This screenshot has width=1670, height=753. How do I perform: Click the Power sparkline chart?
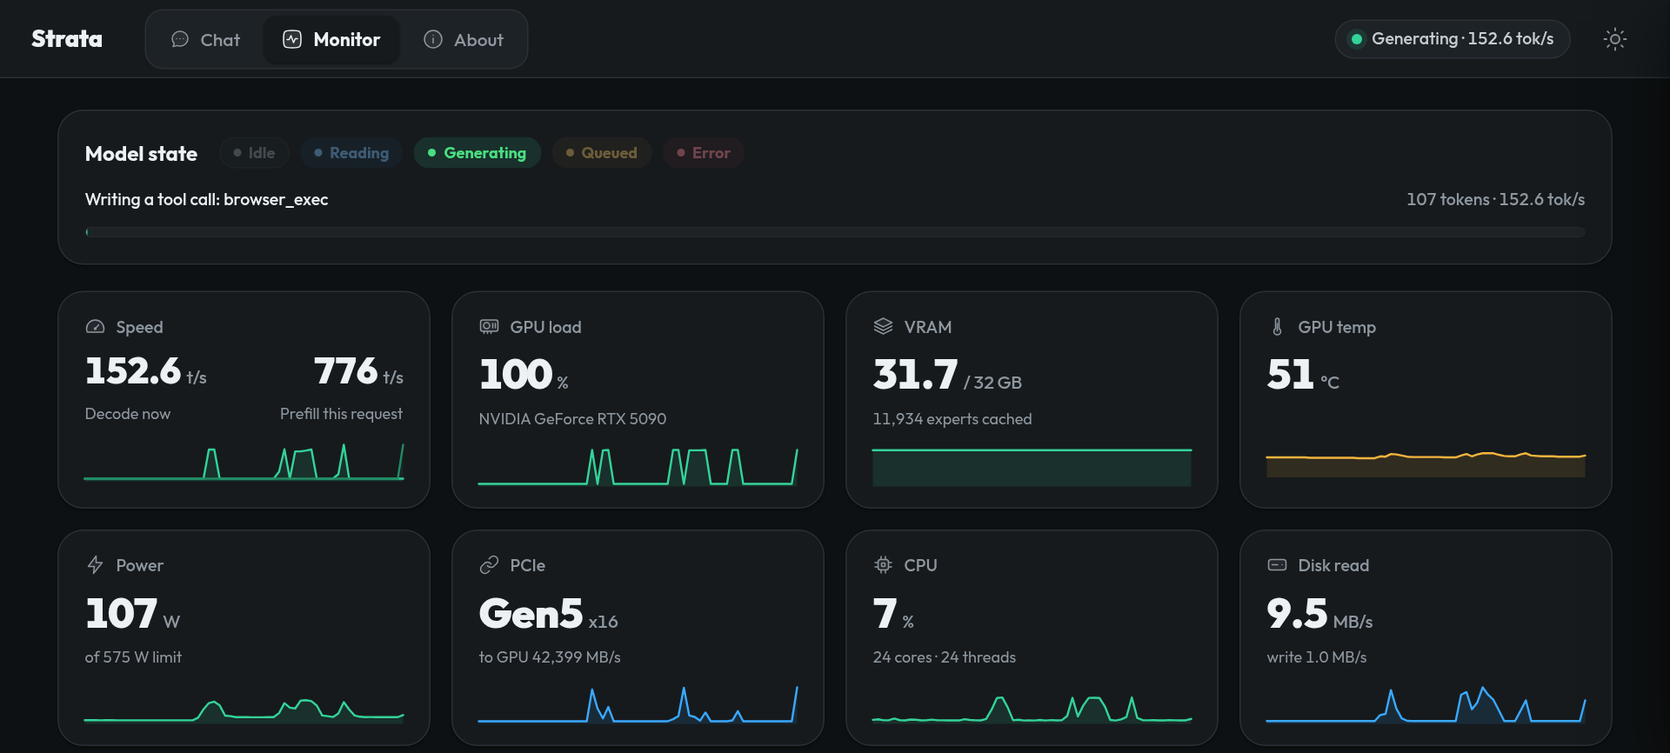(244, 710)
